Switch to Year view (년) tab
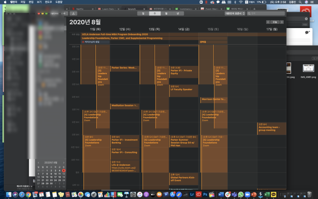318x199 pixels. [178, 14]
